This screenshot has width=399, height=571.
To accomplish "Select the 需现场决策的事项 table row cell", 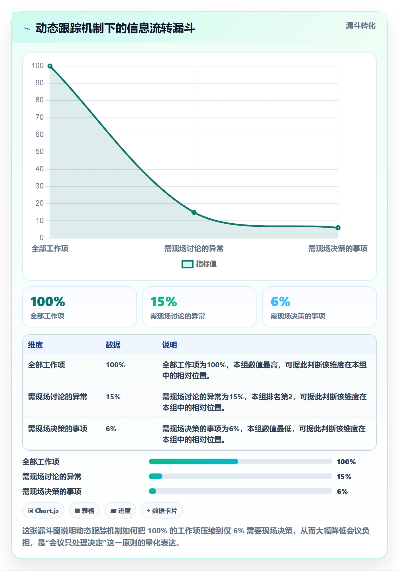I will (x=58, y=429).
